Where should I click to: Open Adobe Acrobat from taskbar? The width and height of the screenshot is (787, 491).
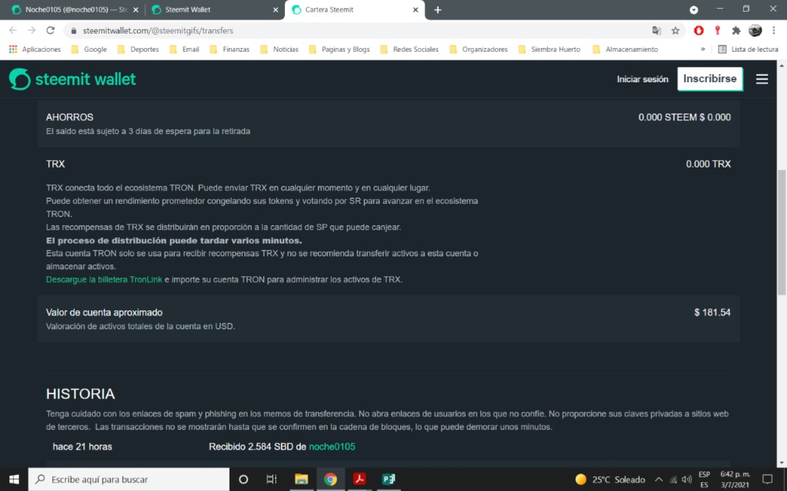359,479
